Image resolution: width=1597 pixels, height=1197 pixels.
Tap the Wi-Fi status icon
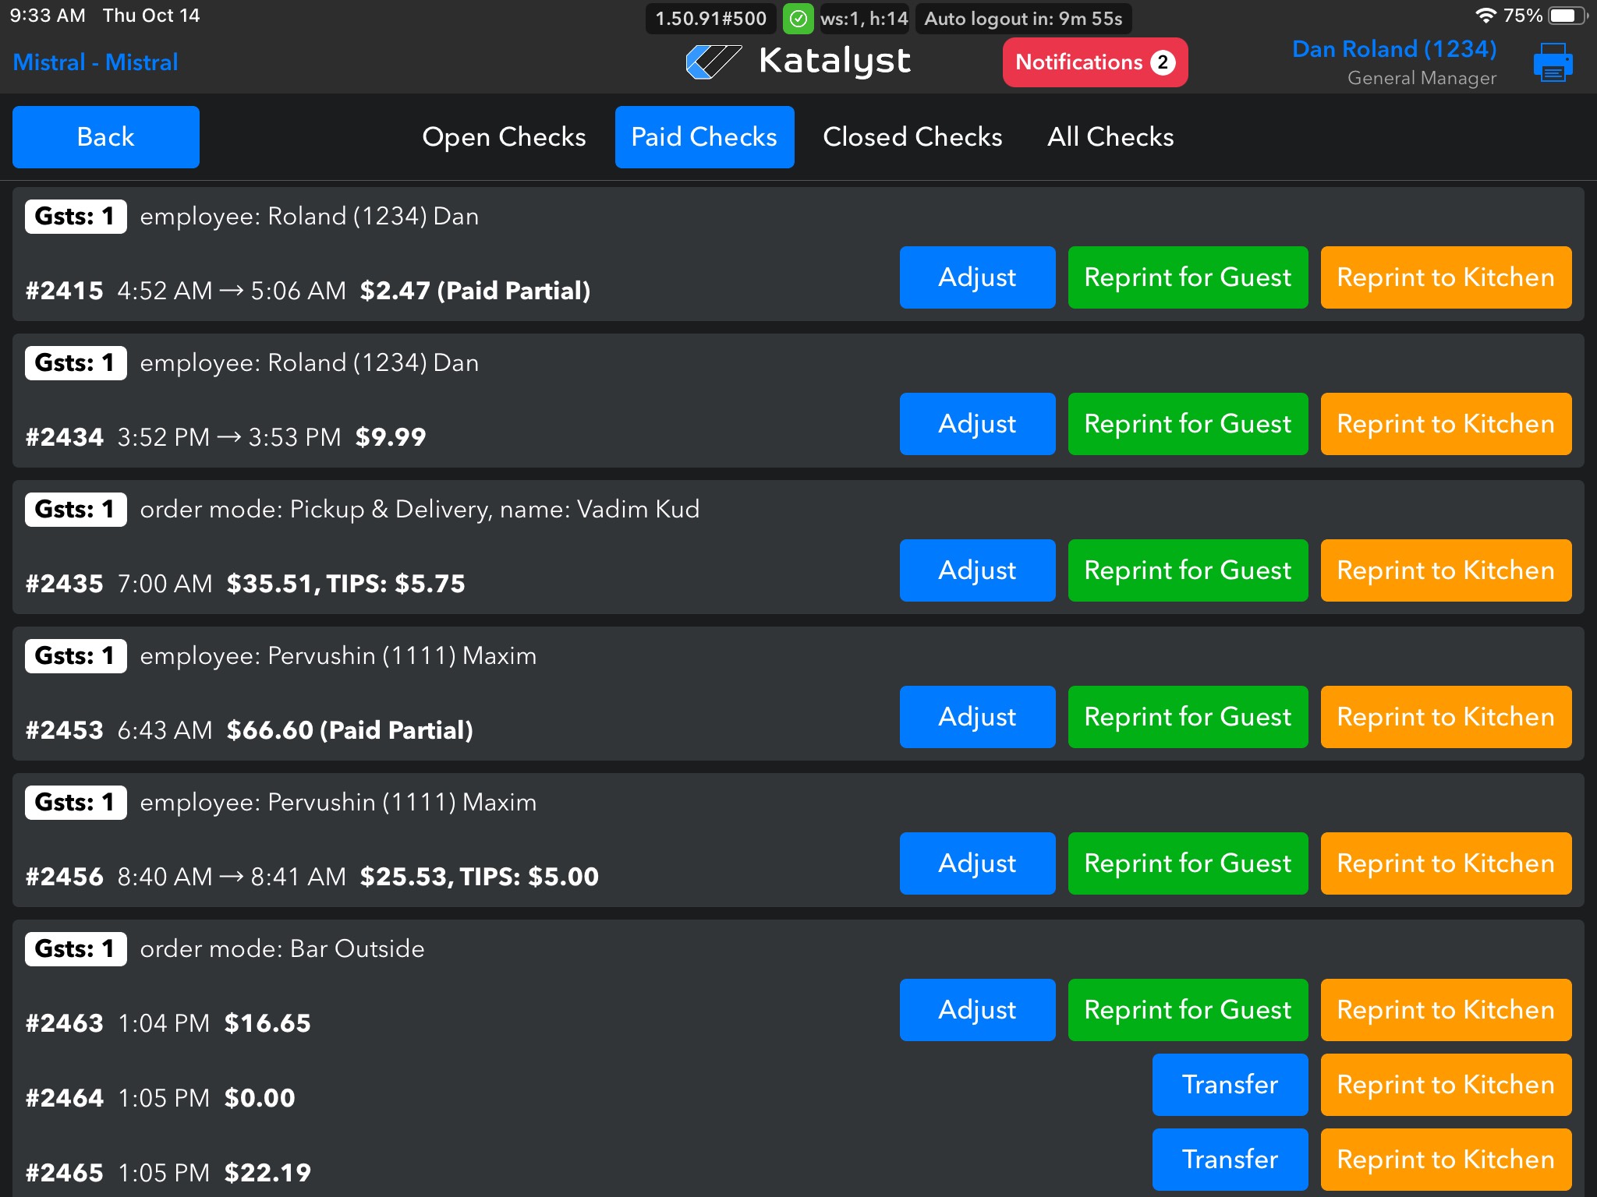pyautogui.click(x=1485, y=16)
